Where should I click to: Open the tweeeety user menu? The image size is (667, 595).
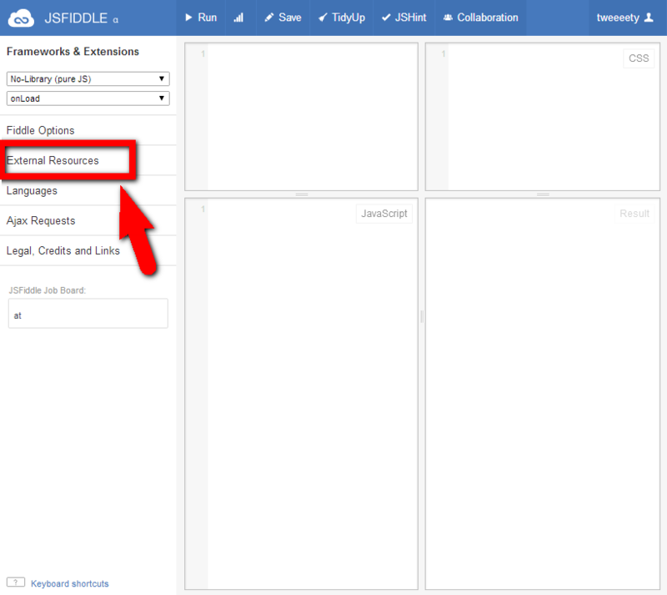pos(624,18)
